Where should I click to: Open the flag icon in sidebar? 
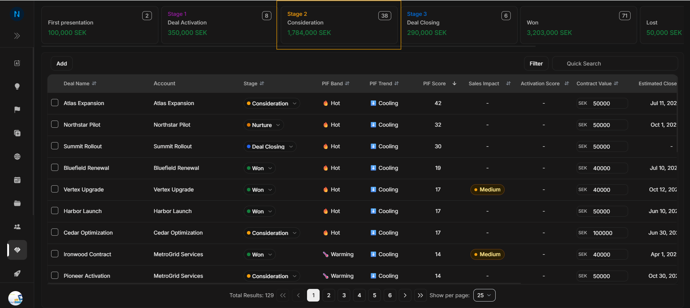click(x=17, y=110)
